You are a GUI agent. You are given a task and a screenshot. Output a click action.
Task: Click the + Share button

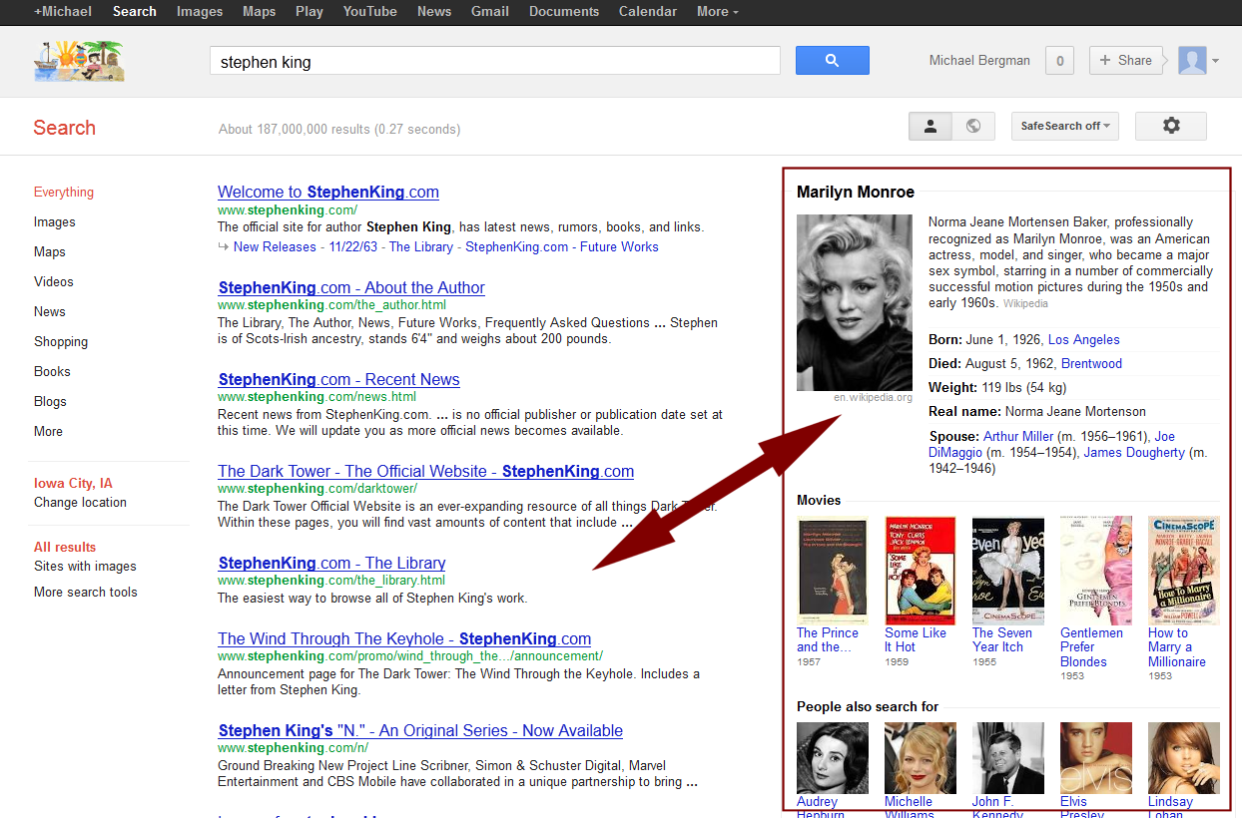coord(1125,61)
